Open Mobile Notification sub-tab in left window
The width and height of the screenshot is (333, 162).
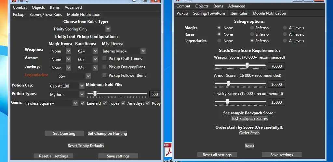84,15
